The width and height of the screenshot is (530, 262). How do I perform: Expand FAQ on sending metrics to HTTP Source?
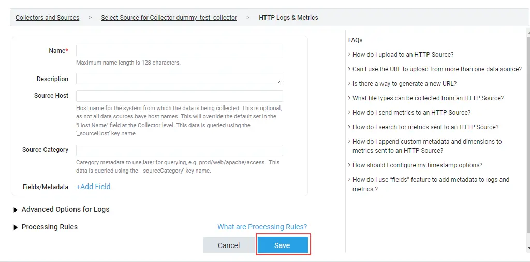pyautogui.click(x=411, y=113)
